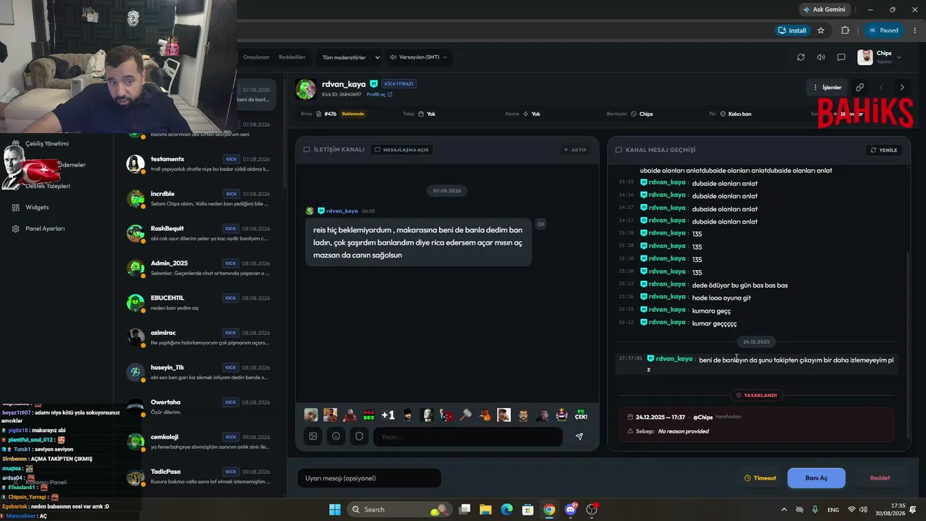Switch to the Onaylanan tab
This screenshot has width=926, height=521.
[256, 57]
